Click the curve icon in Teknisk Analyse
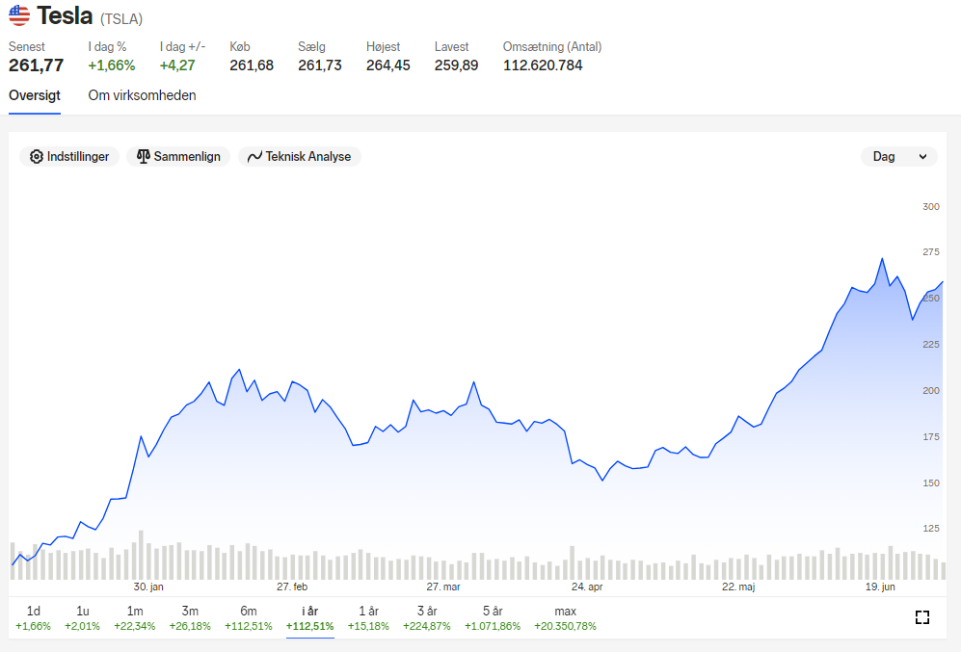The width and height of the screenshot is (961, 652). coord(254,157)
